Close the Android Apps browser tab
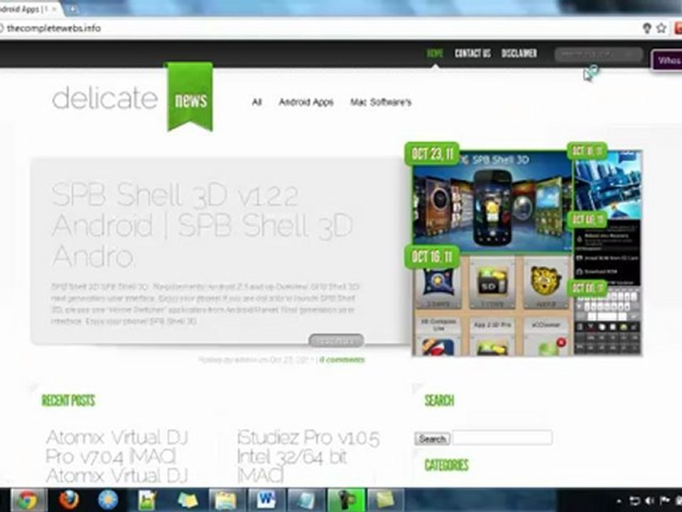682x512 pixels. tap(55, 9)
